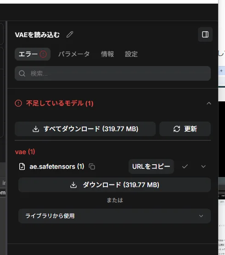The image size is (225, 255).
Task: Click the pencil edit icon beside VAEを読み込む
Action: click(70, 34)
